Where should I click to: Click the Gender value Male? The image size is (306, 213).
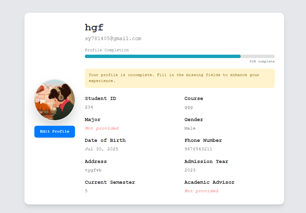pyautogui.click(x=190, y=128)
